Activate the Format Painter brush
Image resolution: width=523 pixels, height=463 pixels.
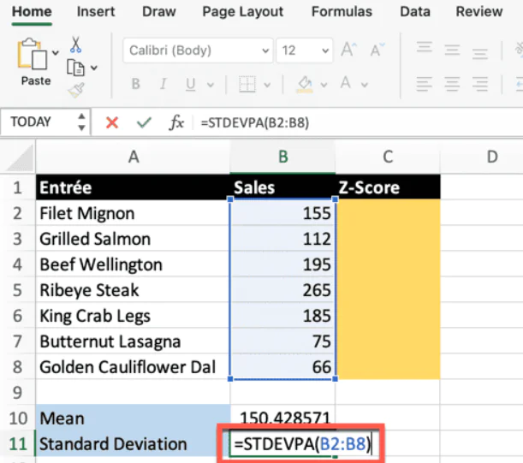(76, 88)
